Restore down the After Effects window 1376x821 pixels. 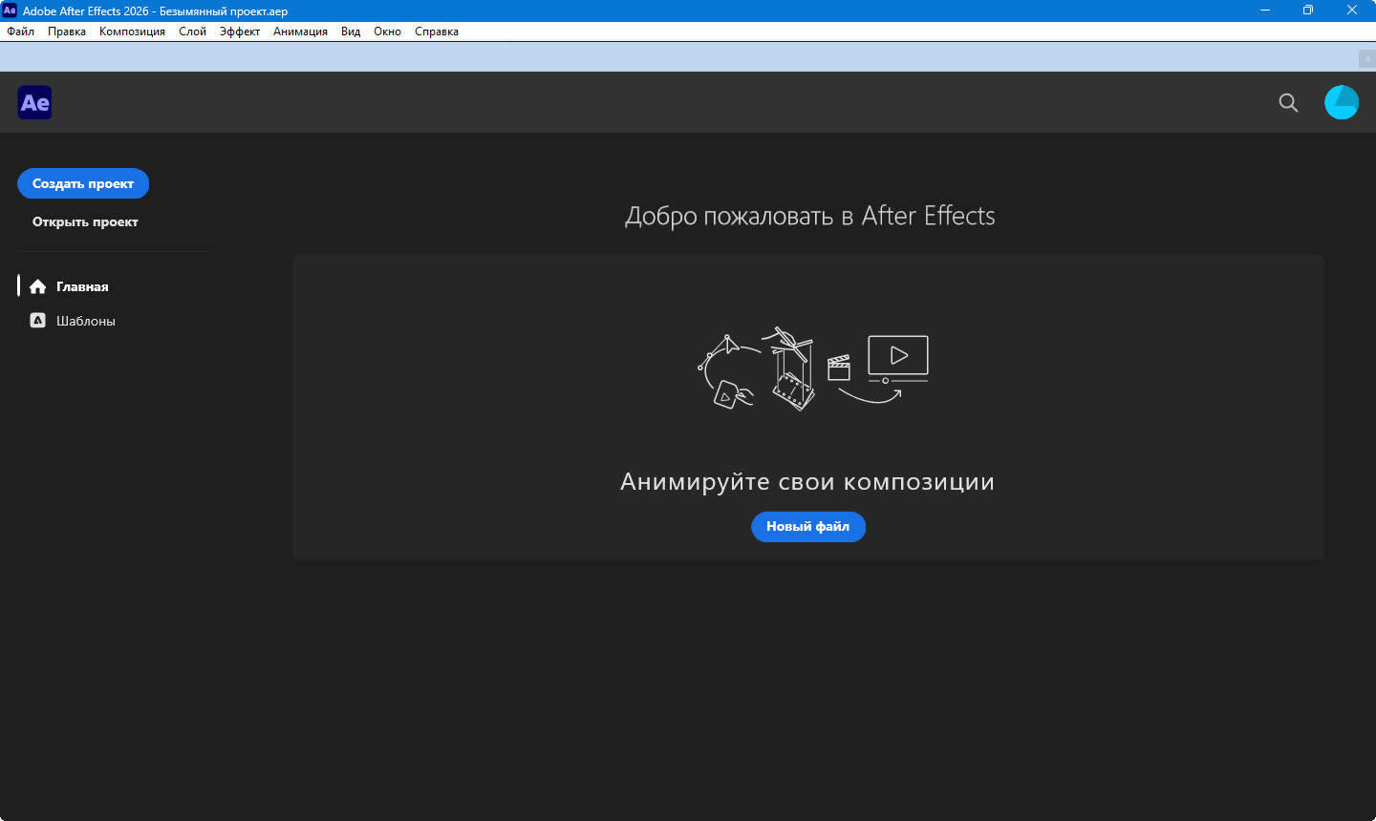tap(1308, 11)
